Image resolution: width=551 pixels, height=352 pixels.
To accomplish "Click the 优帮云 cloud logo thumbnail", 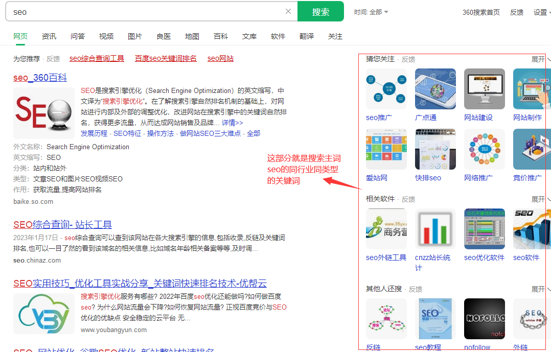I will click(44, 314).
